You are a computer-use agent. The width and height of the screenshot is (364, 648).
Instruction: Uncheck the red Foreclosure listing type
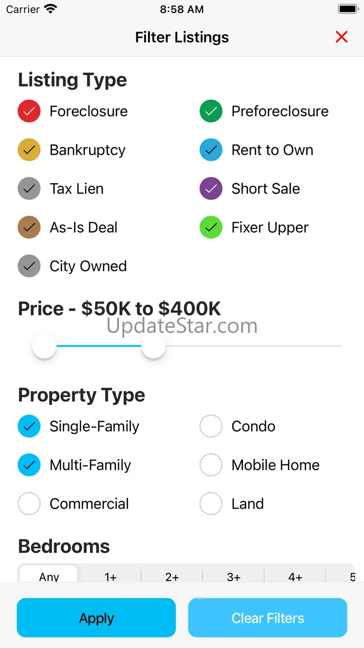tap(29, 111)
